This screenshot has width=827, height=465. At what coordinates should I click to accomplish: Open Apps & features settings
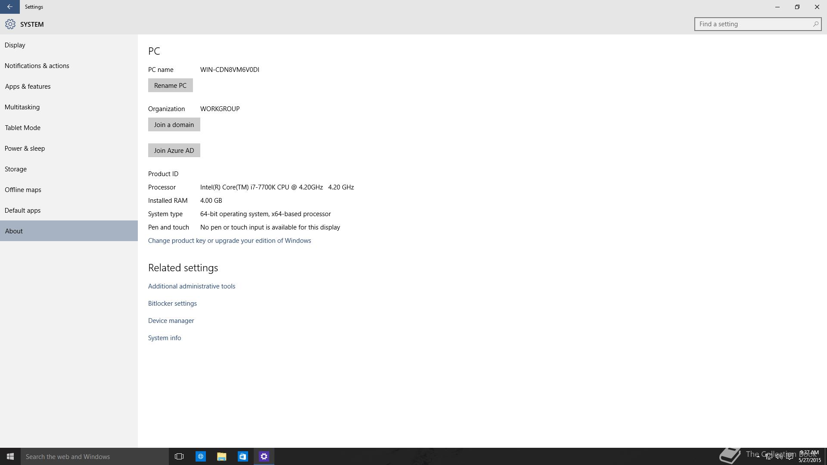[69, 86]
